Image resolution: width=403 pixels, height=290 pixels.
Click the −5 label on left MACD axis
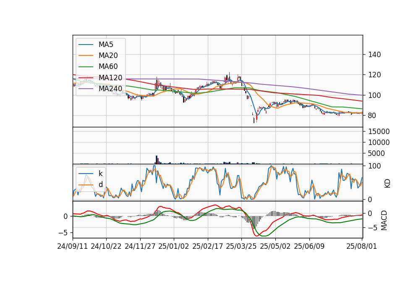(x=63, y=233)
